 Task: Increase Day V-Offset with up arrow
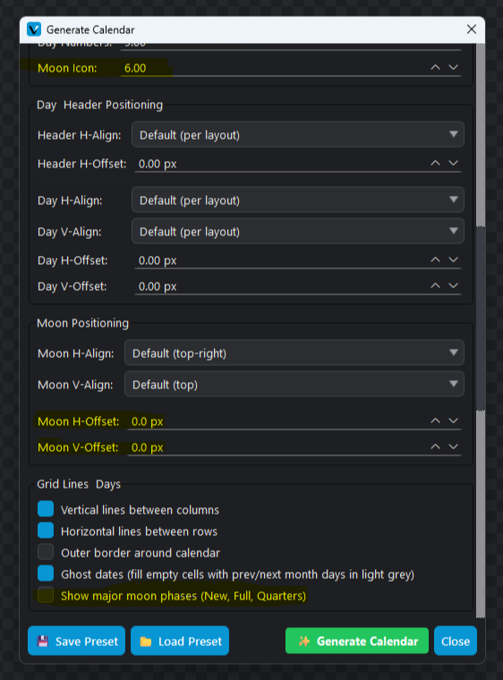(x=435, y=286)
